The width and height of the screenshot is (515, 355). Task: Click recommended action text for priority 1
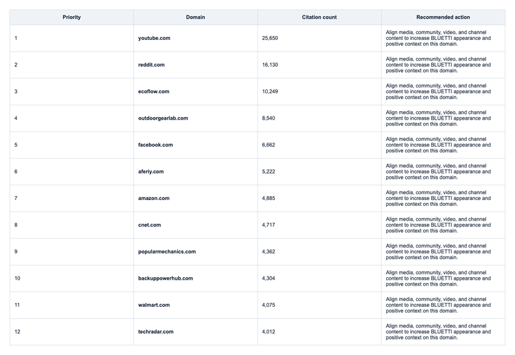(x=438, y=38)
